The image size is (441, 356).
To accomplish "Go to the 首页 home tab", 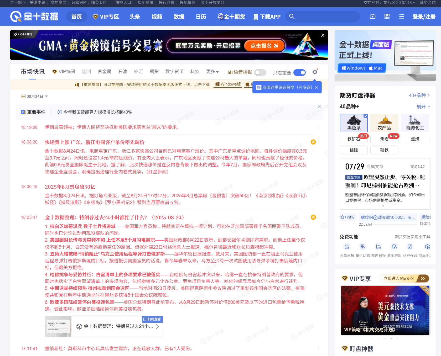I will click(76, 17).
